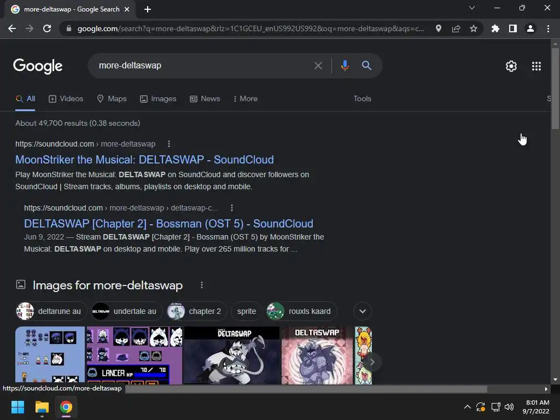Open the blue sprite sheet thumbnail

50,355
